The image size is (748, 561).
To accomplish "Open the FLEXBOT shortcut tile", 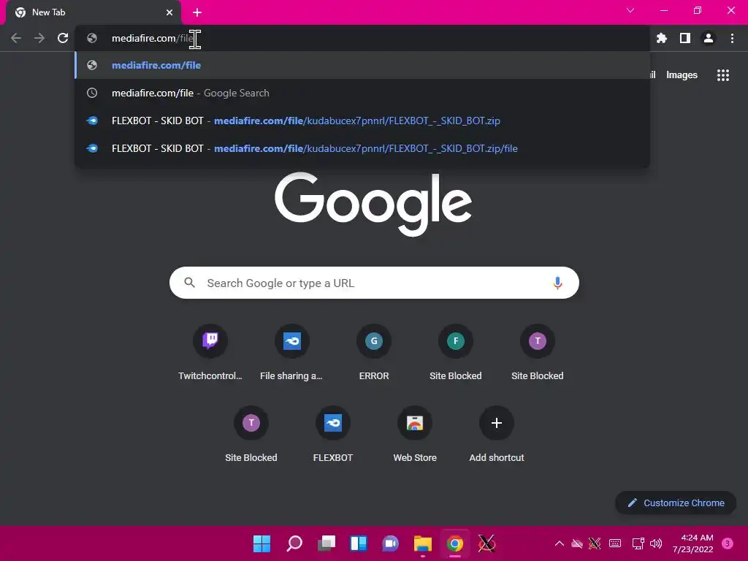I will tap(333, 435).
